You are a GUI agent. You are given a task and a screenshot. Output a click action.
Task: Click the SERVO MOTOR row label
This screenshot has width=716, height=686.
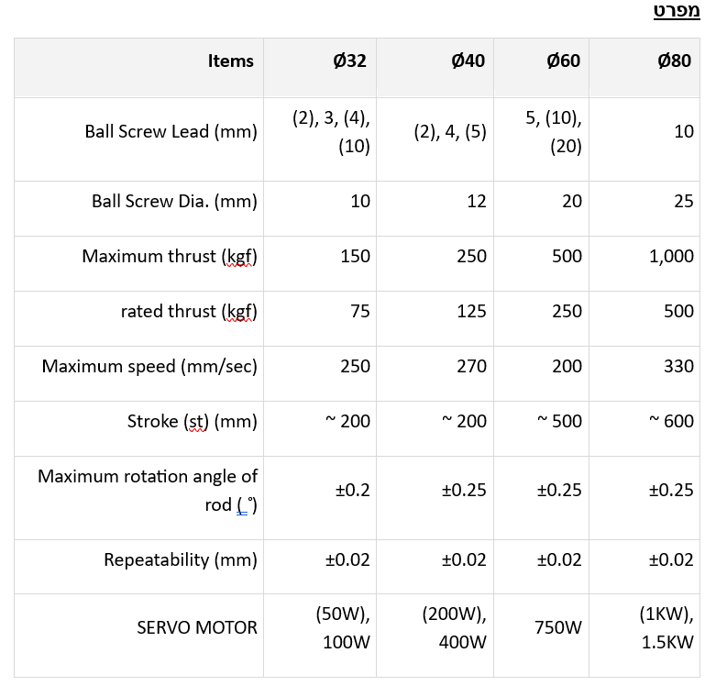[197, 628]
